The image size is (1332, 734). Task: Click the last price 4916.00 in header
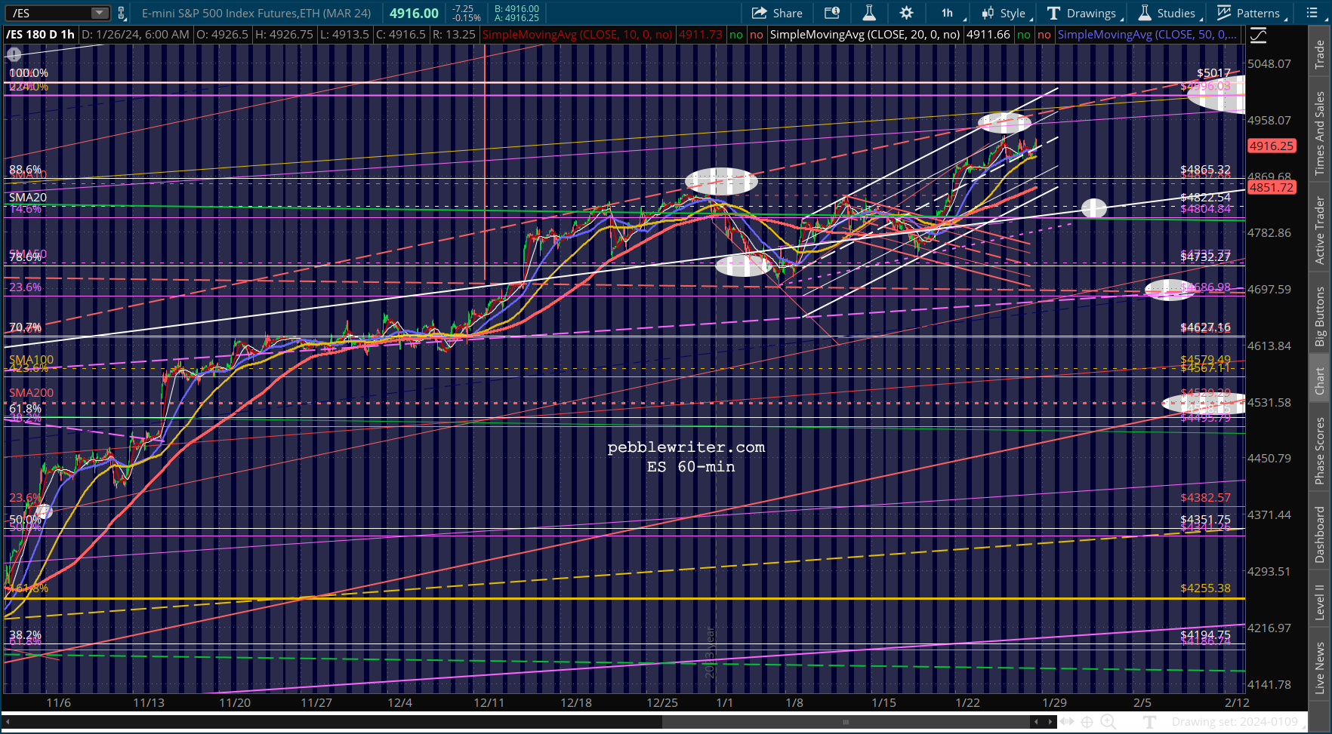(414, 13)
